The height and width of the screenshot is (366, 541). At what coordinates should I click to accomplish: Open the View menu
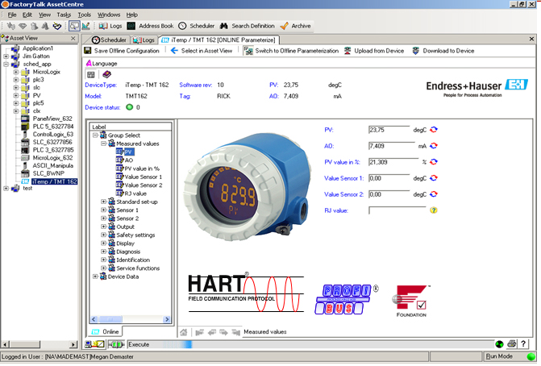tap(44, 15)
